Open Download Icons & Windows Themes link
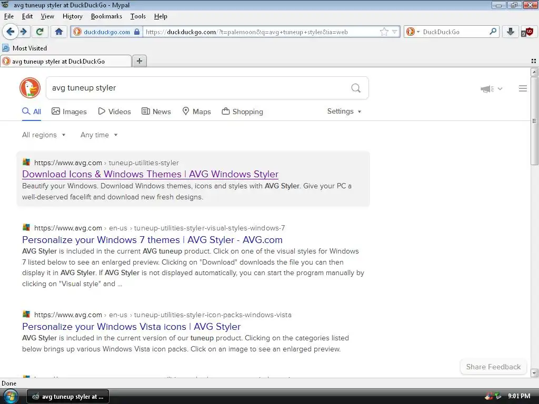Viewport: 539px width, 404px height. coord(150,174)
